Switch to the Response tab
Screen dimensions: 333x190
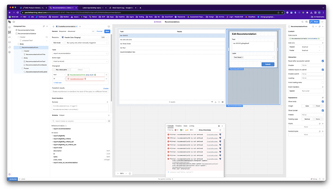coord(62,31)
